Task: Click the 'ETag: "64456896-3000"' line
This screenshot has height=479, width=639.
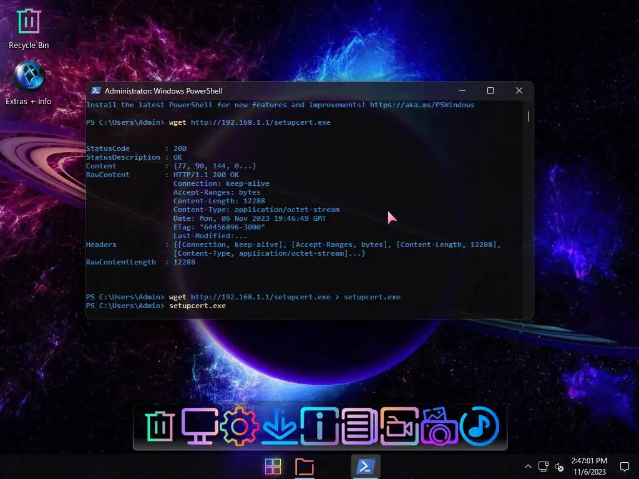Action: pyautogui.click(x=219, y=227)
